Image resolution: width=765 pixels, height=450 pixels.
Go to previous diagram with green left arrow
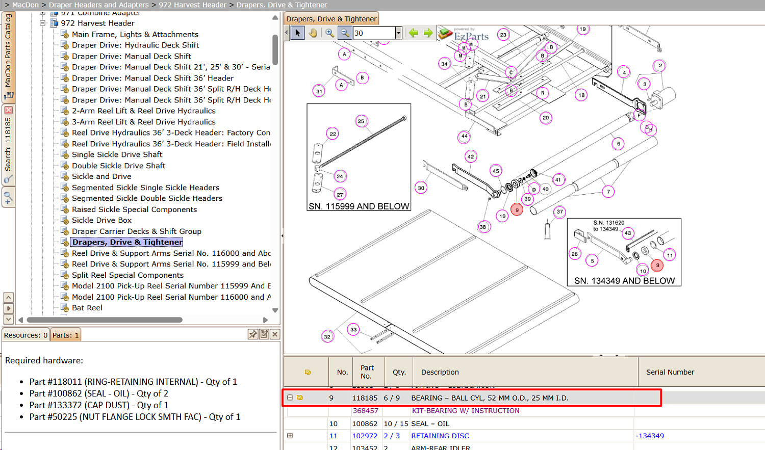413,33
